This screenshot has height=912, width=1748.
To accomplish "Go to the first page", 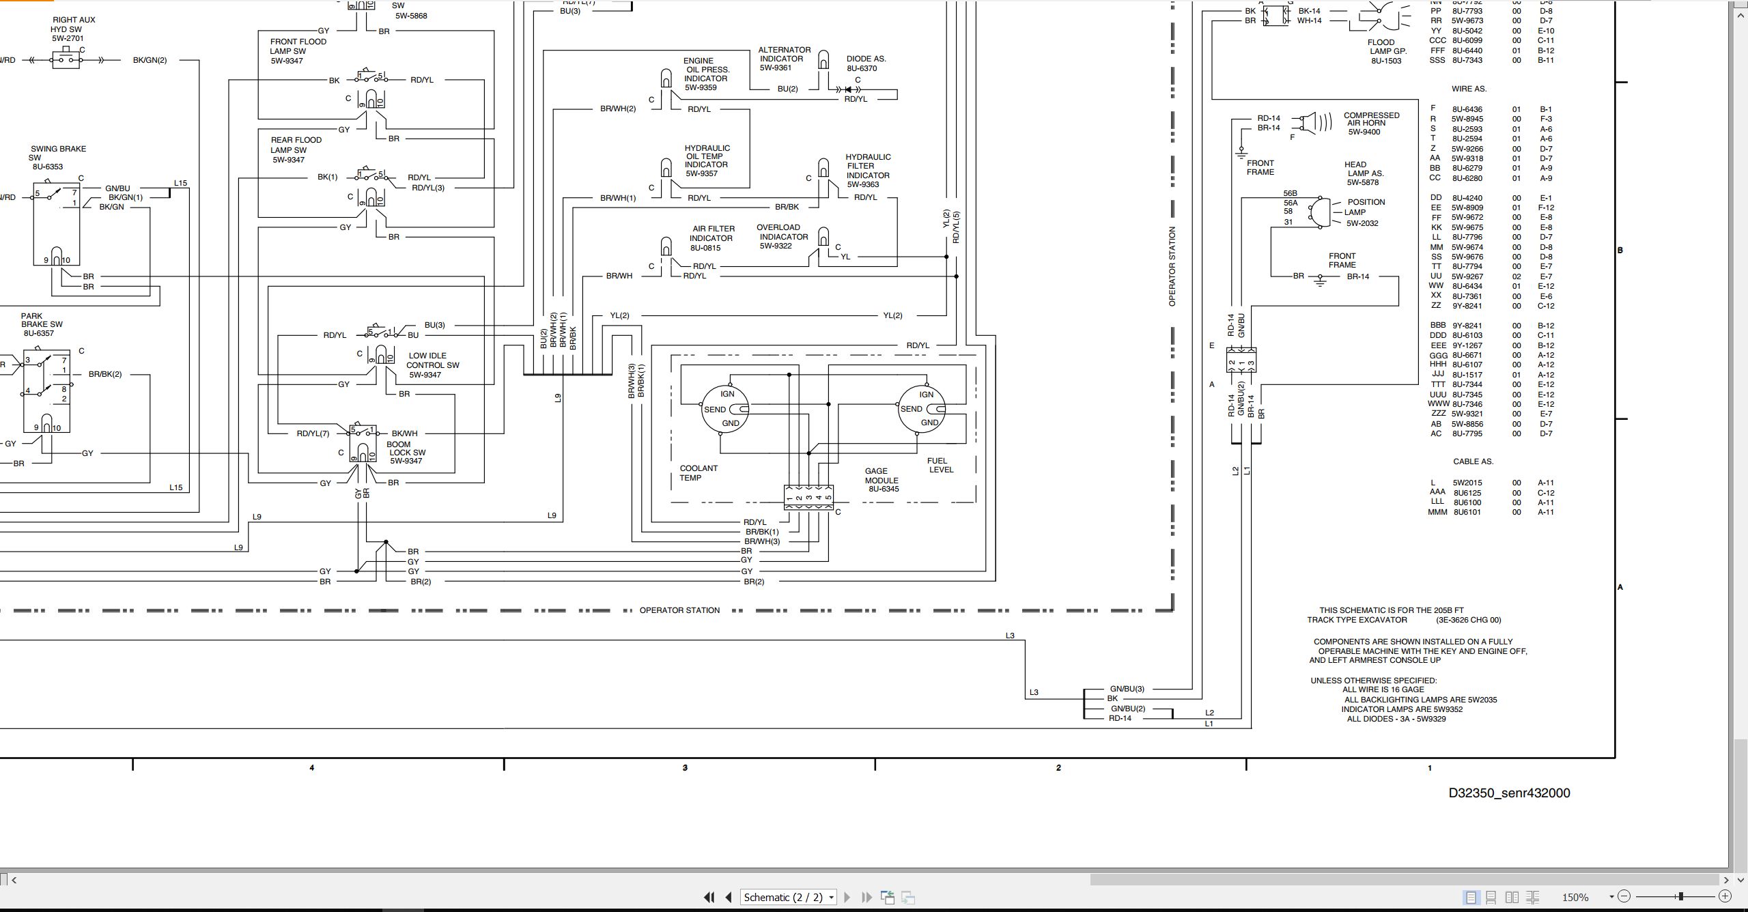I will [x=709, y=898].
